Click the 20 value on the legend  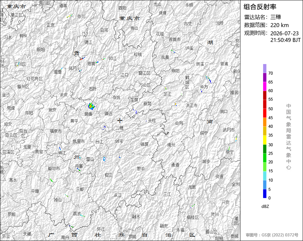click(270, 162)
